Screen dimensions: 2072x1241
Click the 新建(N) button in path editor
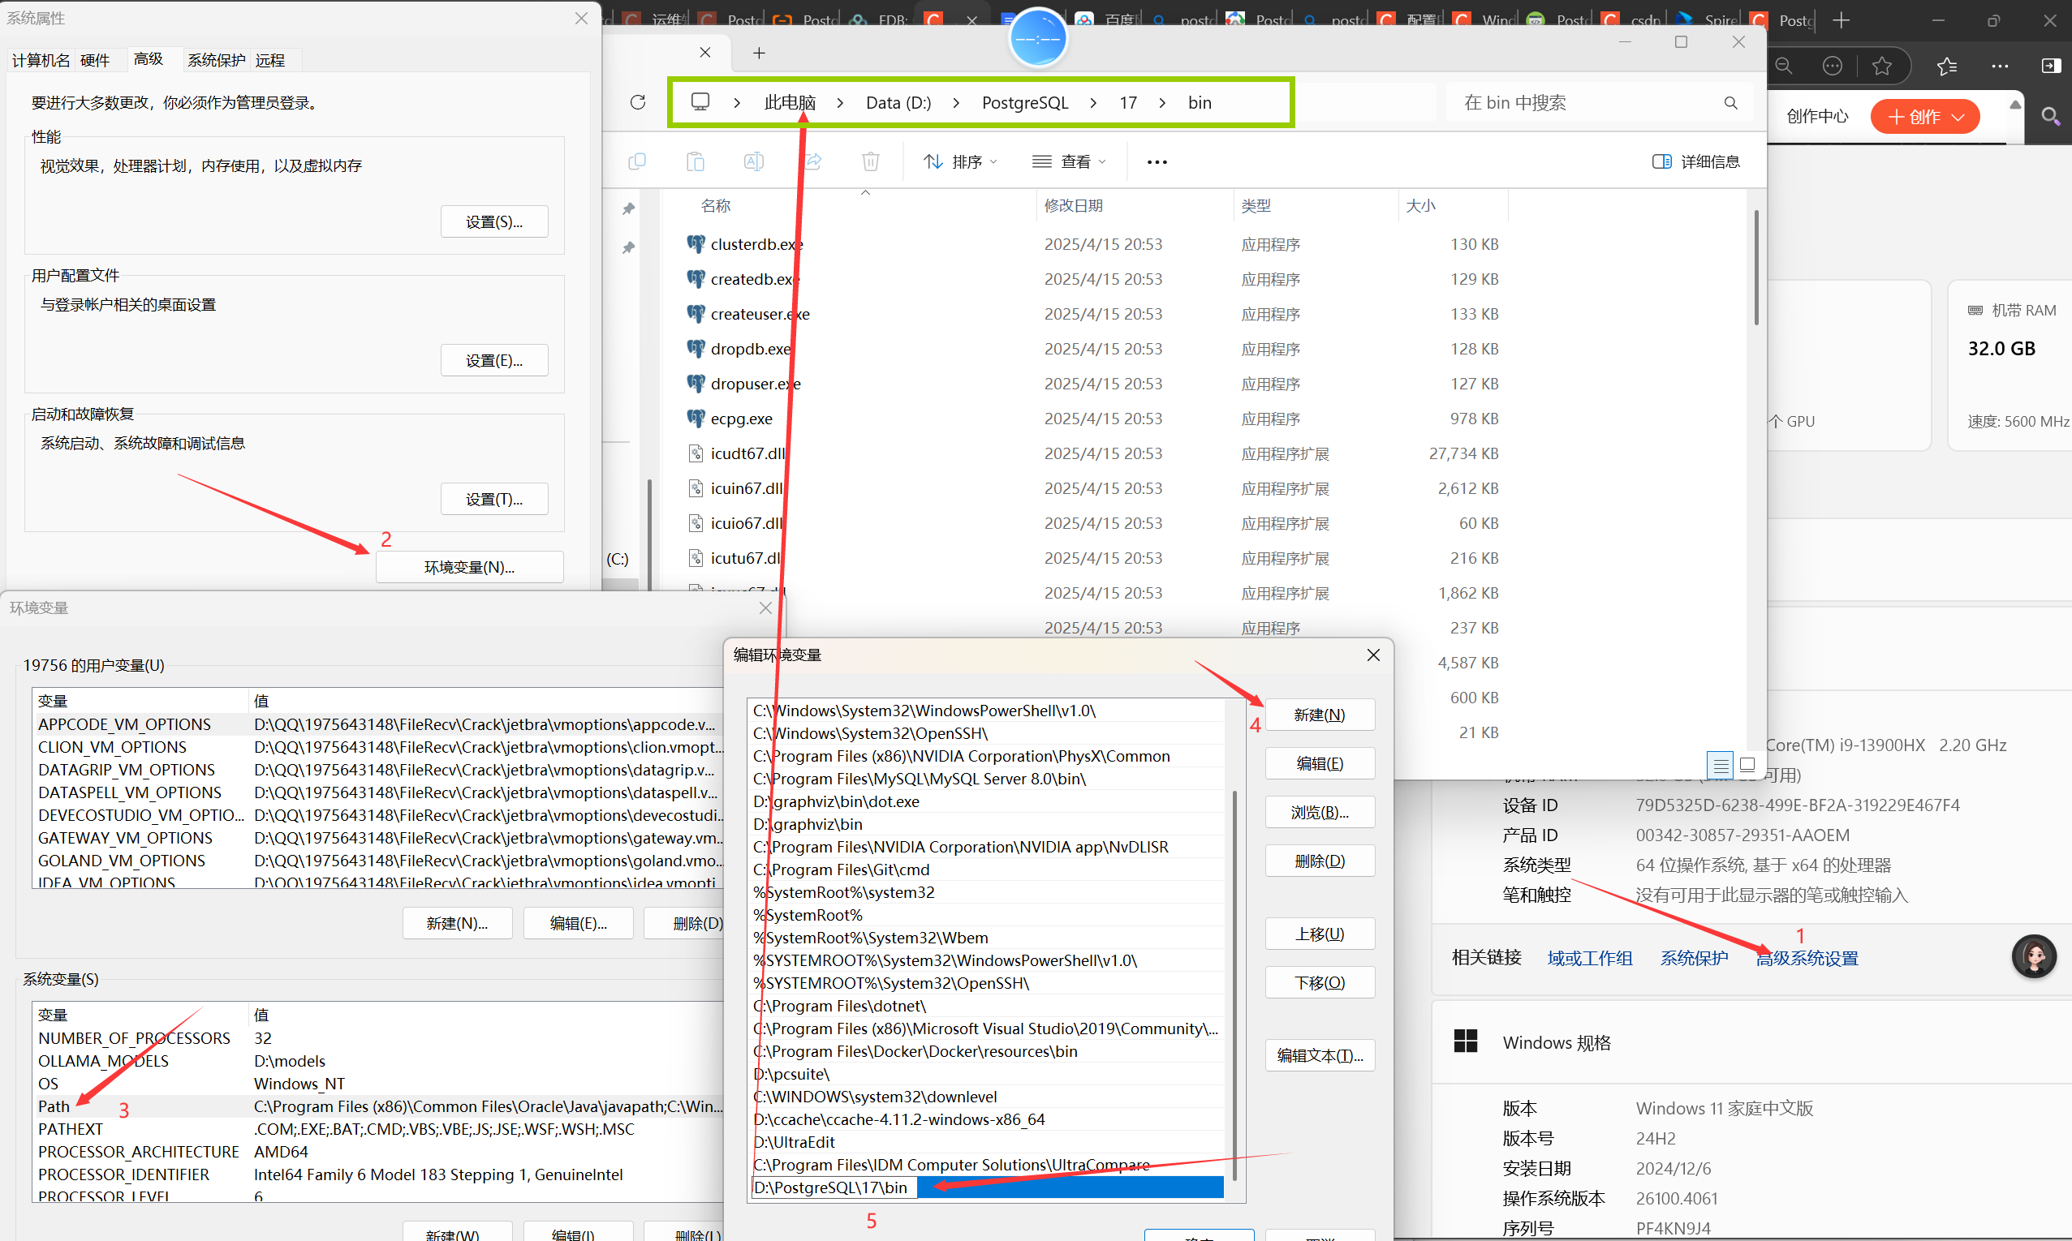(1319, 715)
